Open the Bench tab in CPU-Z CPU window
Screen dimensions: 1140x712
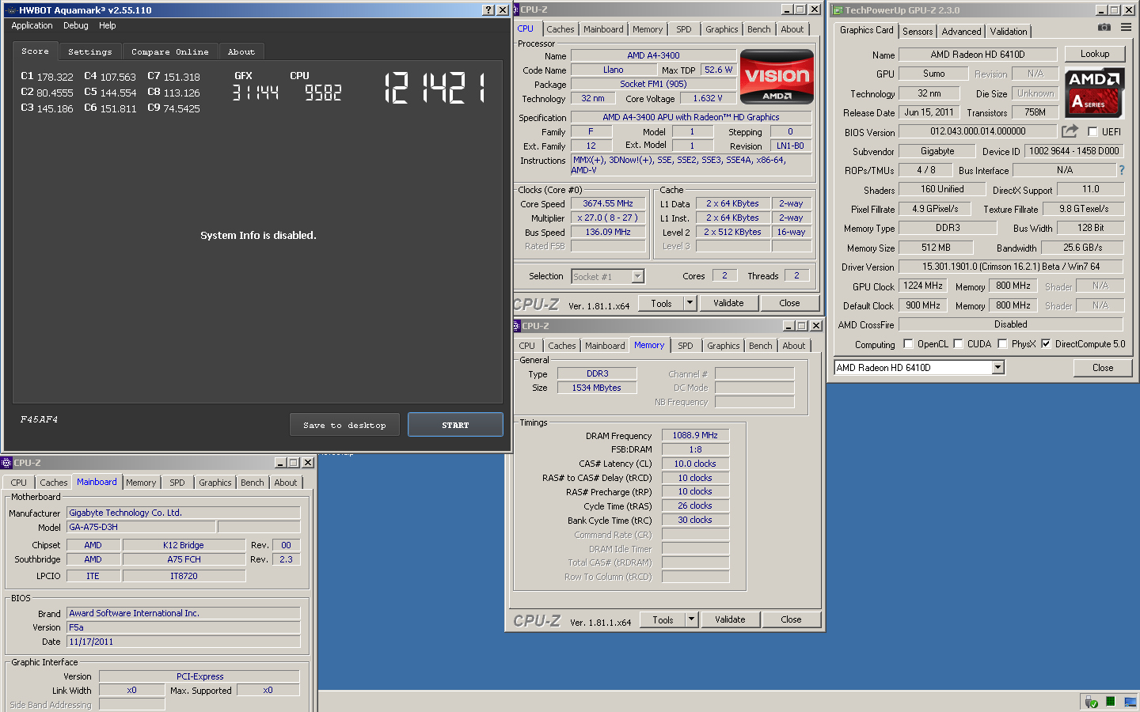pos(759,29)
